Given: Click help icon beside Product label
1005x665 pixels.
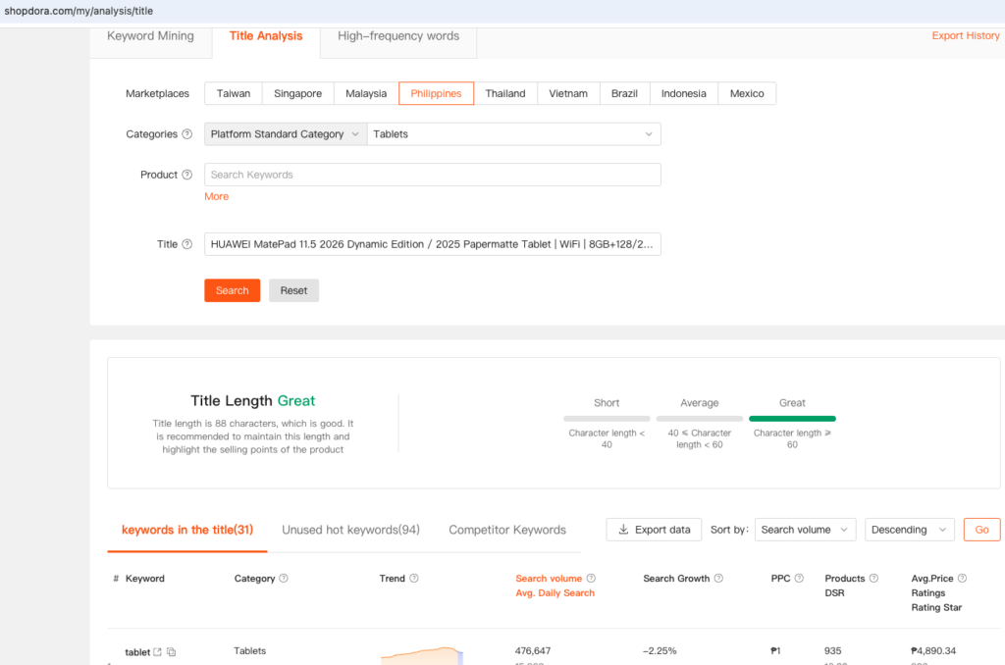Looking at the screenshot, I should 187,175.
